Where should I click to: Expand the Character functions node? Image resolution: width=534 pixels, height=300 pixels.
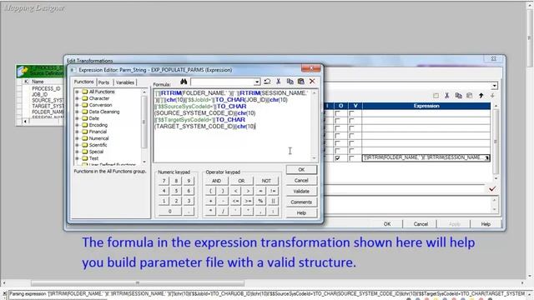coord(77,98)
